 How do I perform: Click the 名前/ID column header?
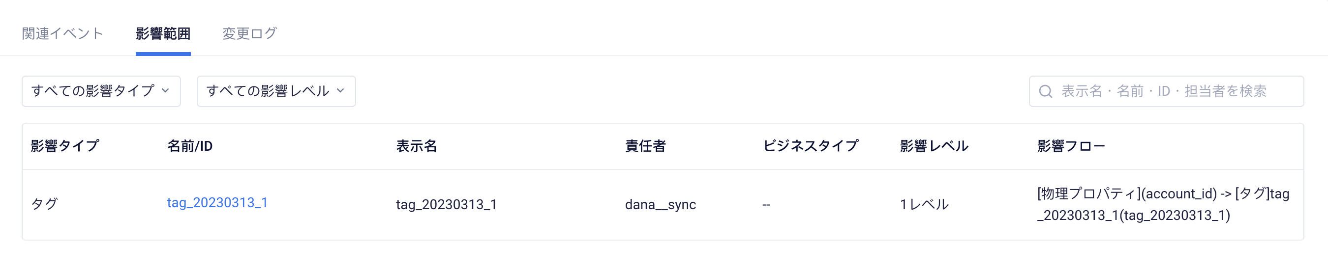(190, 146)
